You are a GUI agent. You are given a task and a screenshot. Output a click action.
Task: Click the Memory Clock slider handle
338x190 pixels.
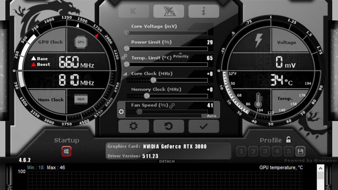tap(146, 96)
